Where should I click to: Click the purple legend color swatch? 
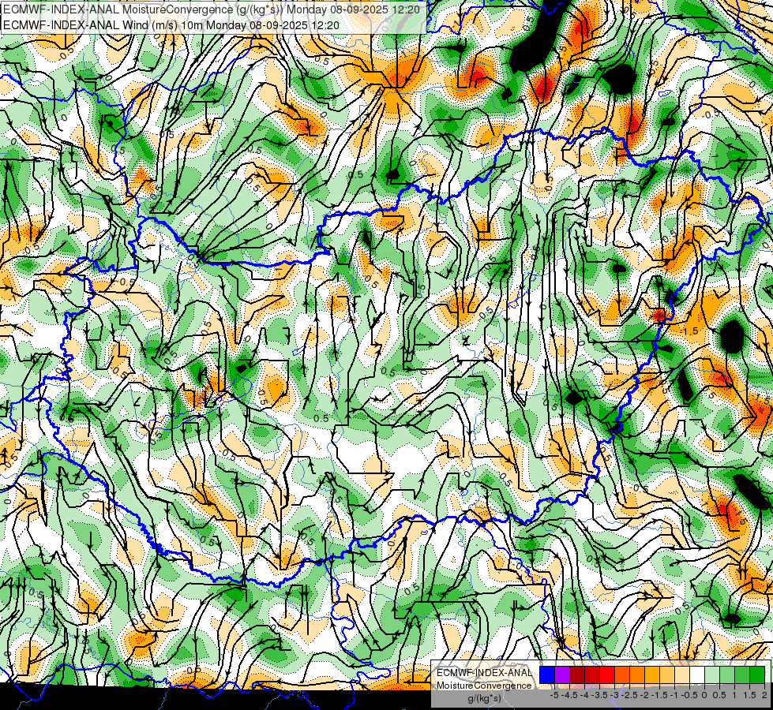[562, 675]
